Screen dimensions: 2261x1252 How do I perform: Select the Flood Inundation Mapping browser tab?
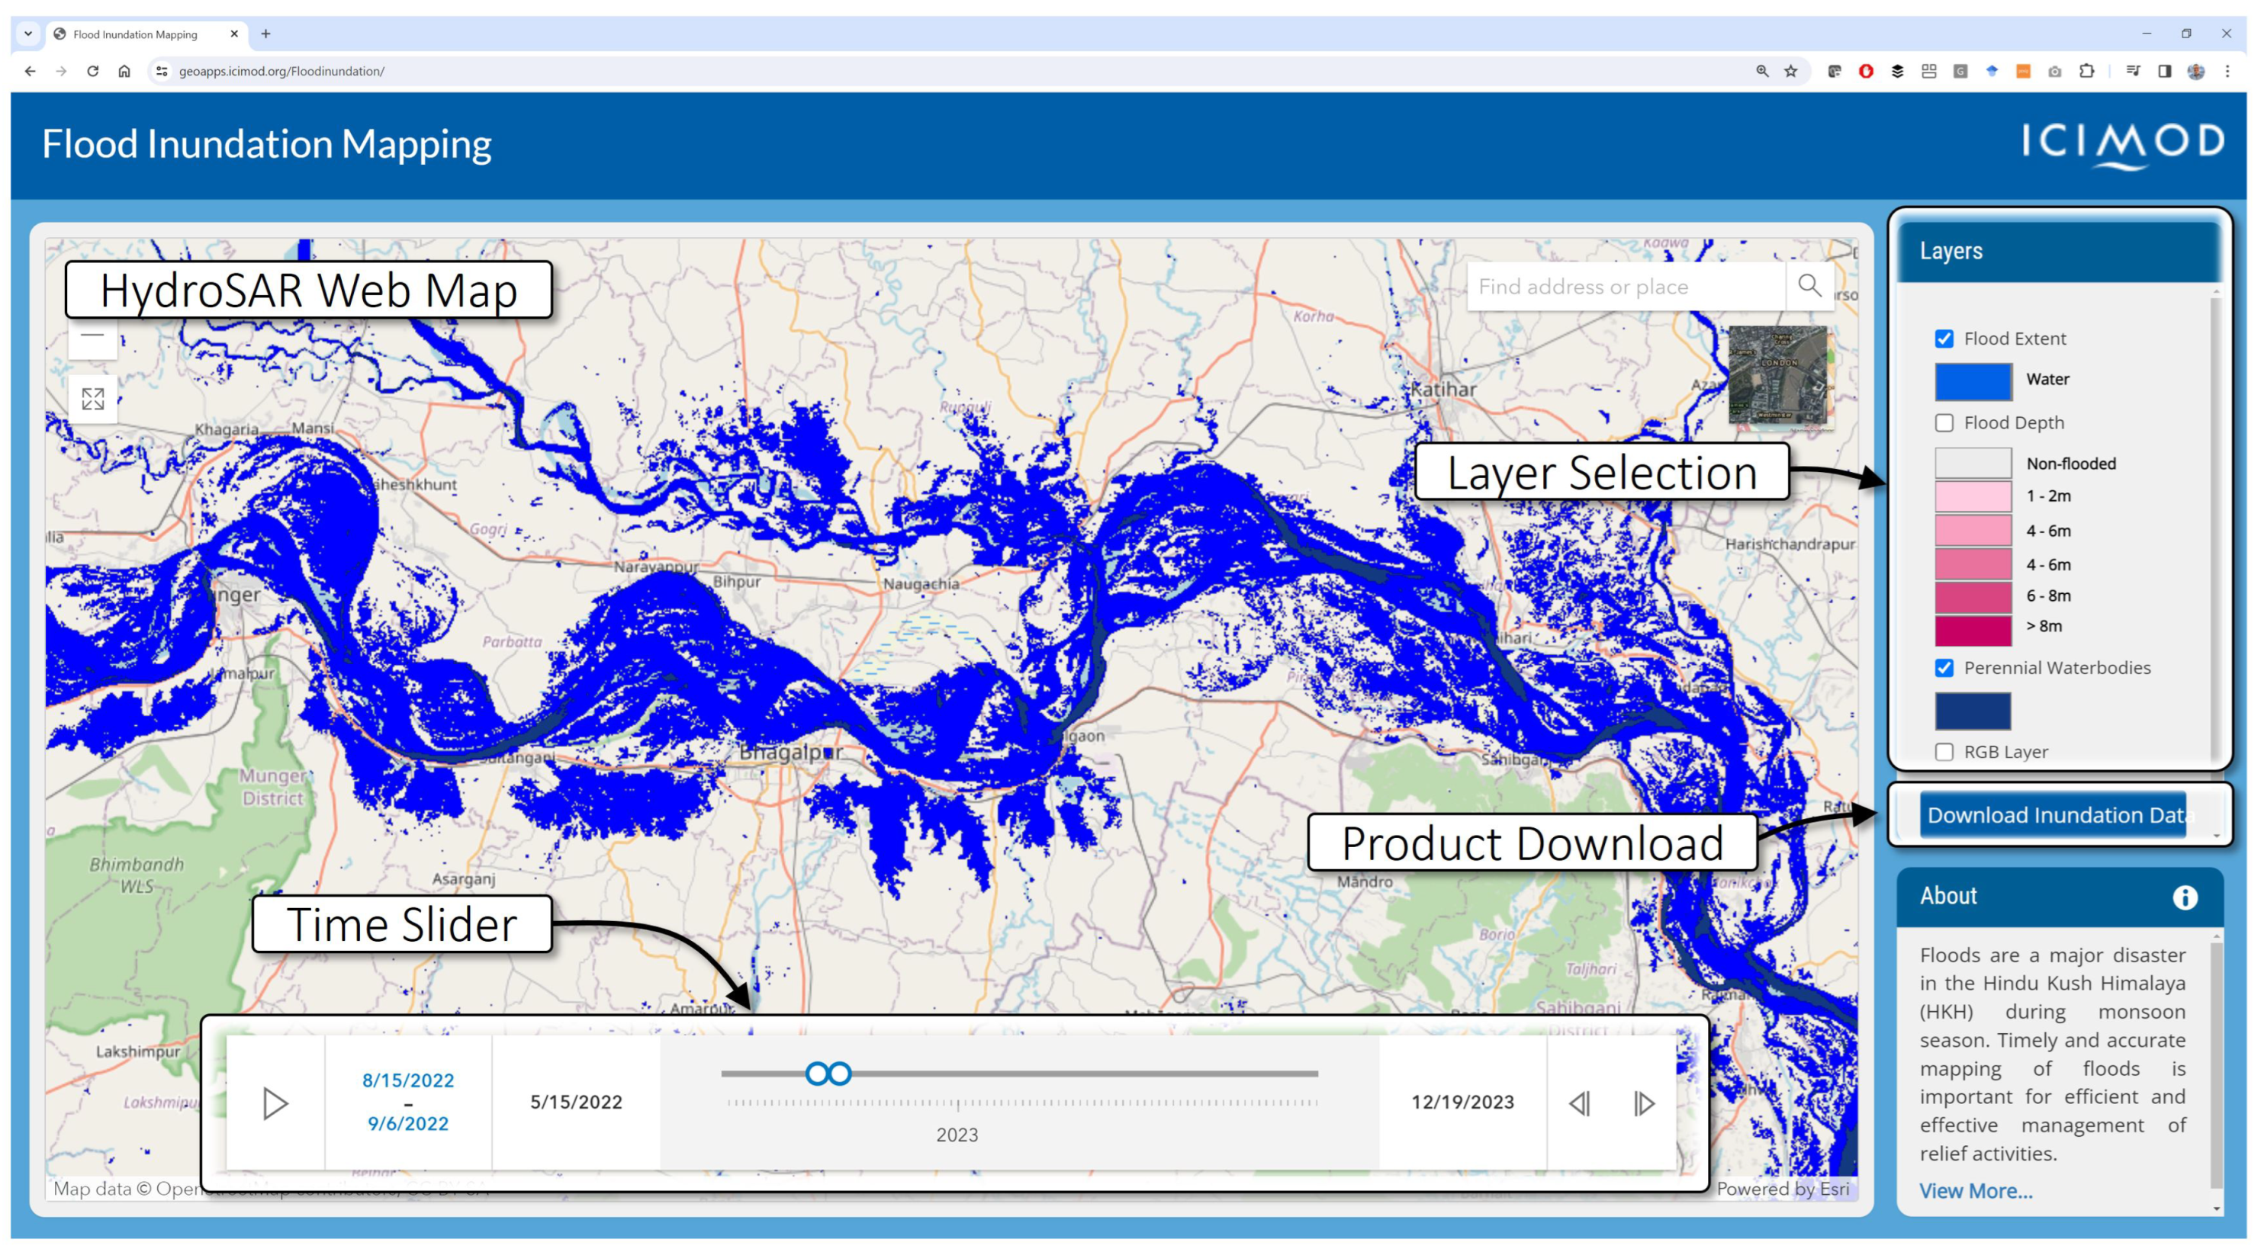point(136,34)
